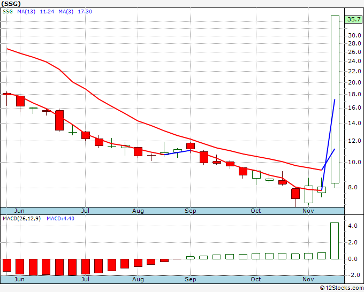
Task: Click the blue MACD:4.40 value
Action: tap(60, 219)
